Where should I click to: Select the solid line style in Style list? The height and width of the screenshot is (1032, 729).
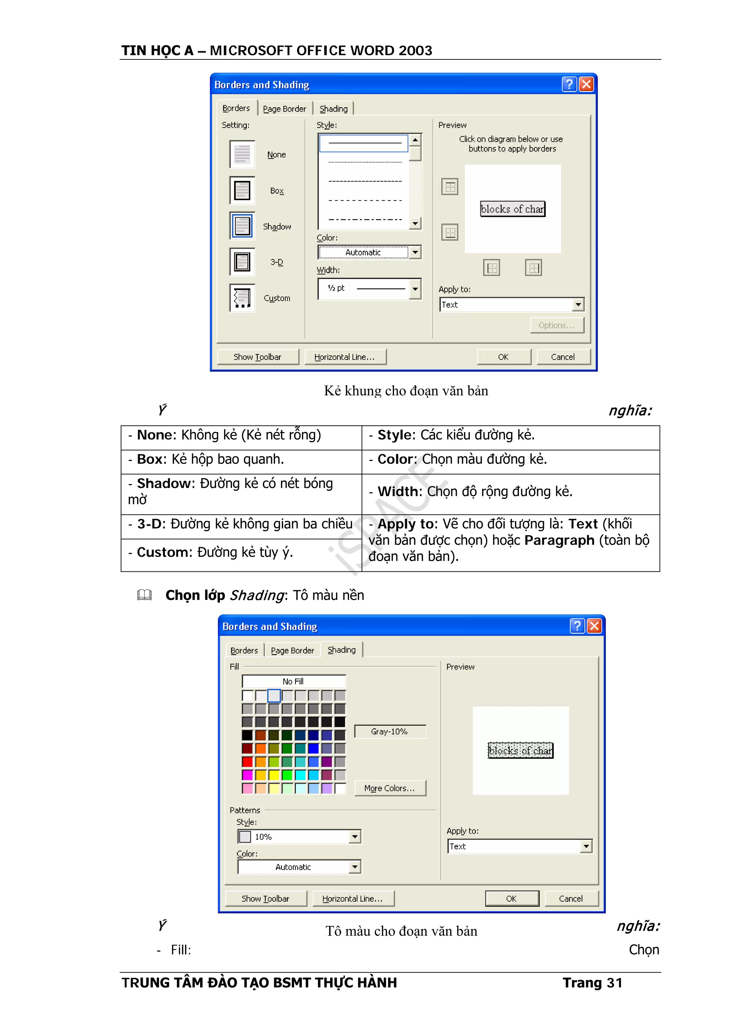click(364, 143)
